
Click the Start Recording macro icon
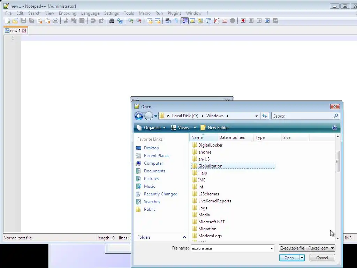(x=243, y=21)
